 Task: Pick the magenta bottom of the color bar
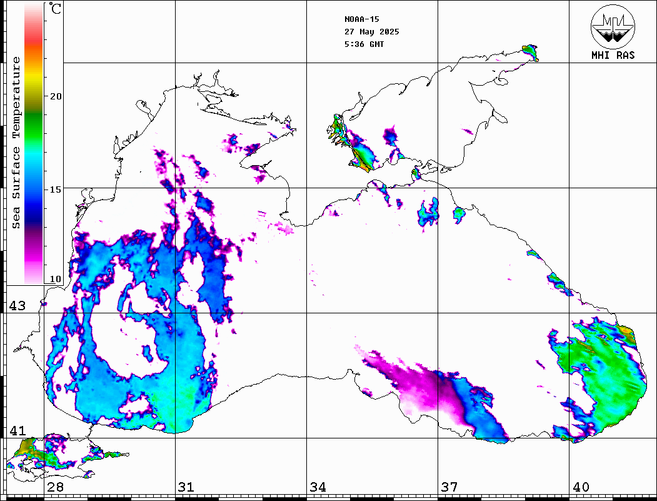click(x=34, y=256)
